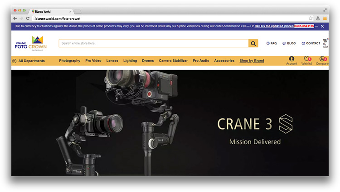Open the Wishlist heart icon
340x192 pixels.
[x=306, y=59]
